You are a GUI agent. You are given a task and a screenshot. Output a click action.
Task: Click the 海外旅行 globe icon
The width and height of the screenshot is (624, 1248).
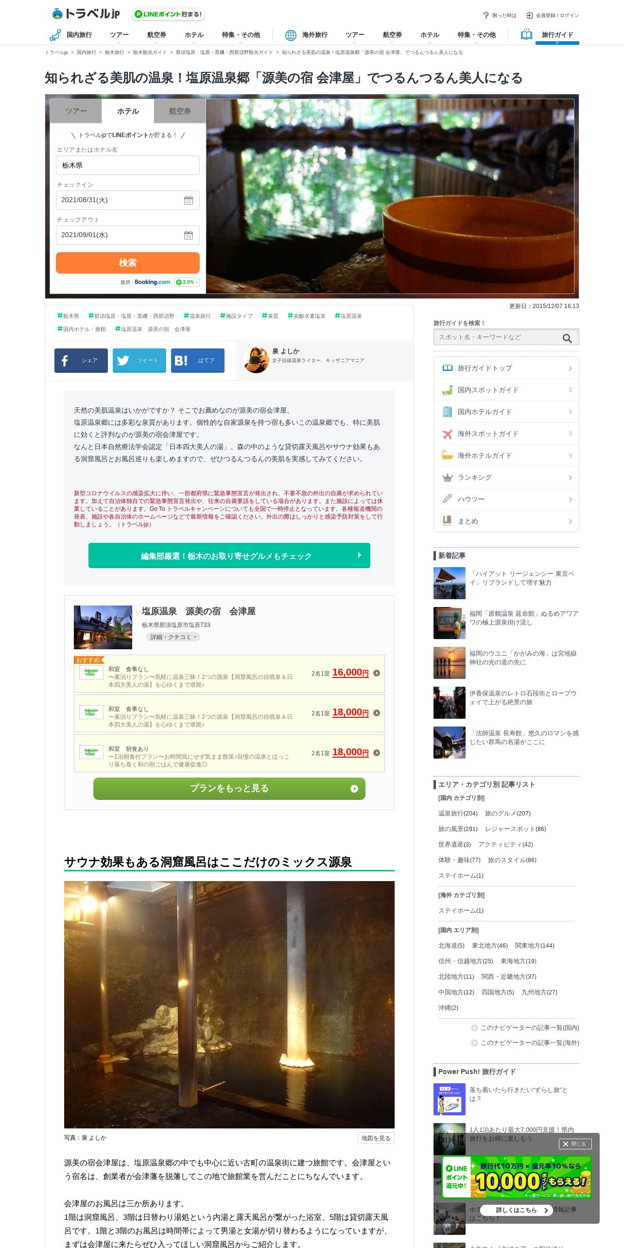[291, 35]
